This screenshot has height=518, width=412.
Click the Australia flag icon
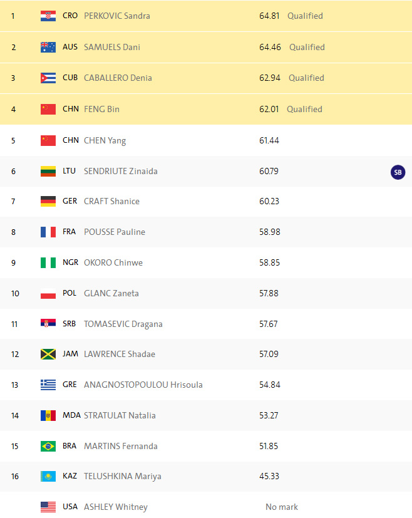48,47
